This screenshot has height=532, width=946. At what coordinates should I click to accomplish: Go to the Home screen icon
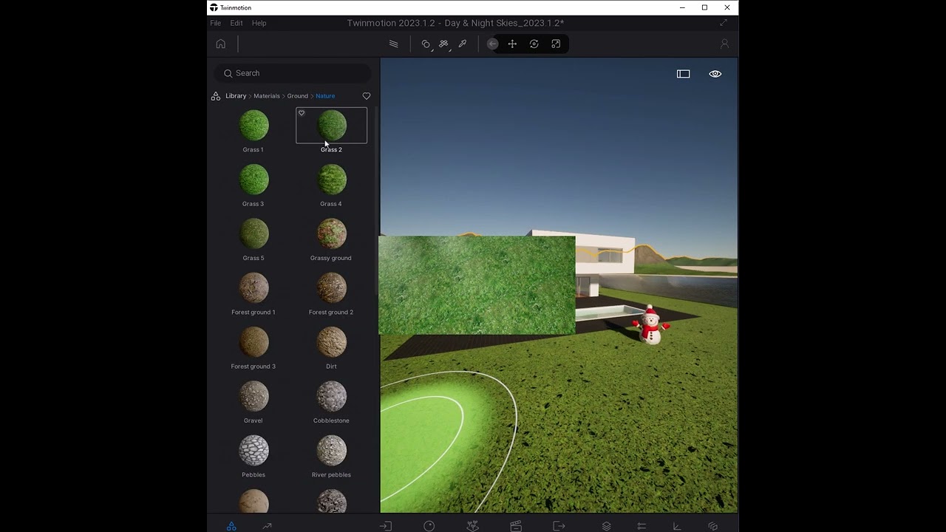click(220, 44)
